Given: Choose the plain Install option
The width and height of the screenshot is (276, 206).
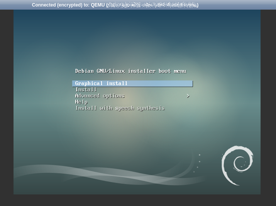Looking at the screenshot, I should pos(86,90).
